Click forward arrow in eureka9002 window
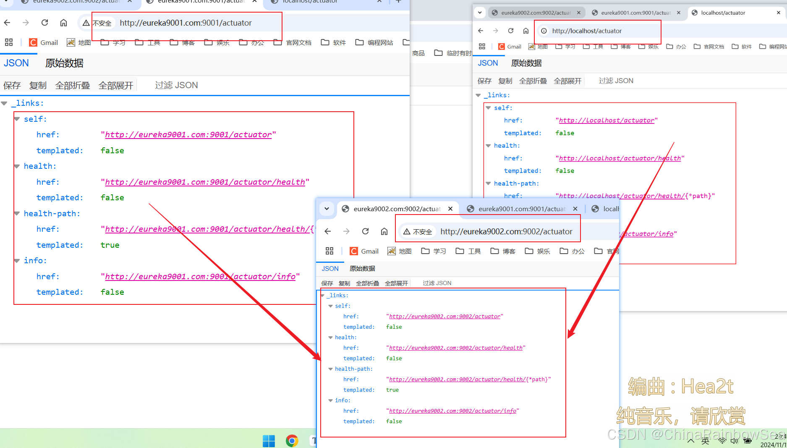The image size is (787, 448). click(346, 231)
